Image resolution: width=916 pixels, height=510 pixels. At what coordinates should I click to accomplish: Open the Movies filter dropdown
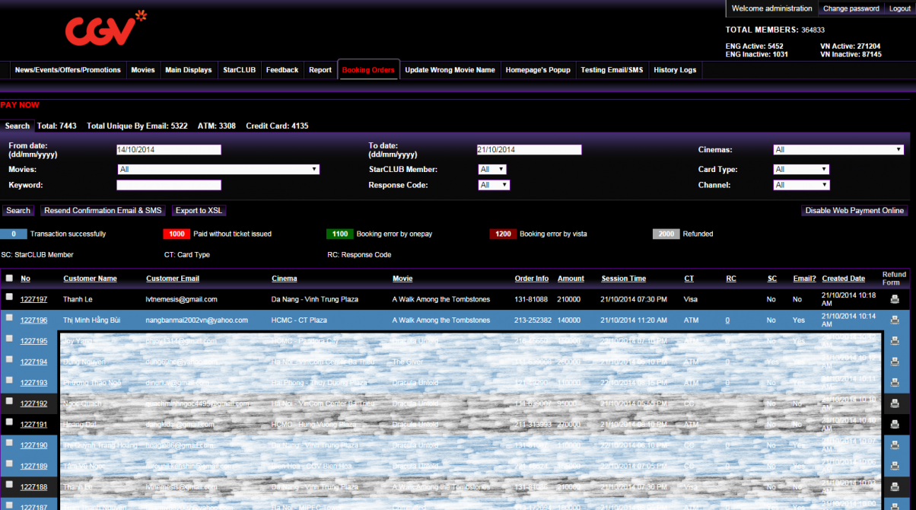(218, 170)
